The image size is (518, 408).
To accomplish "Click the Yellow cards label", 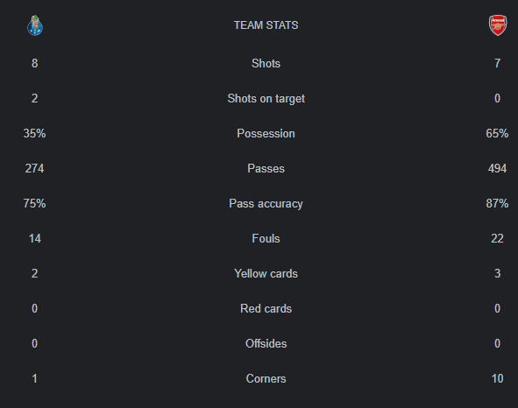I will pos(266,274).
